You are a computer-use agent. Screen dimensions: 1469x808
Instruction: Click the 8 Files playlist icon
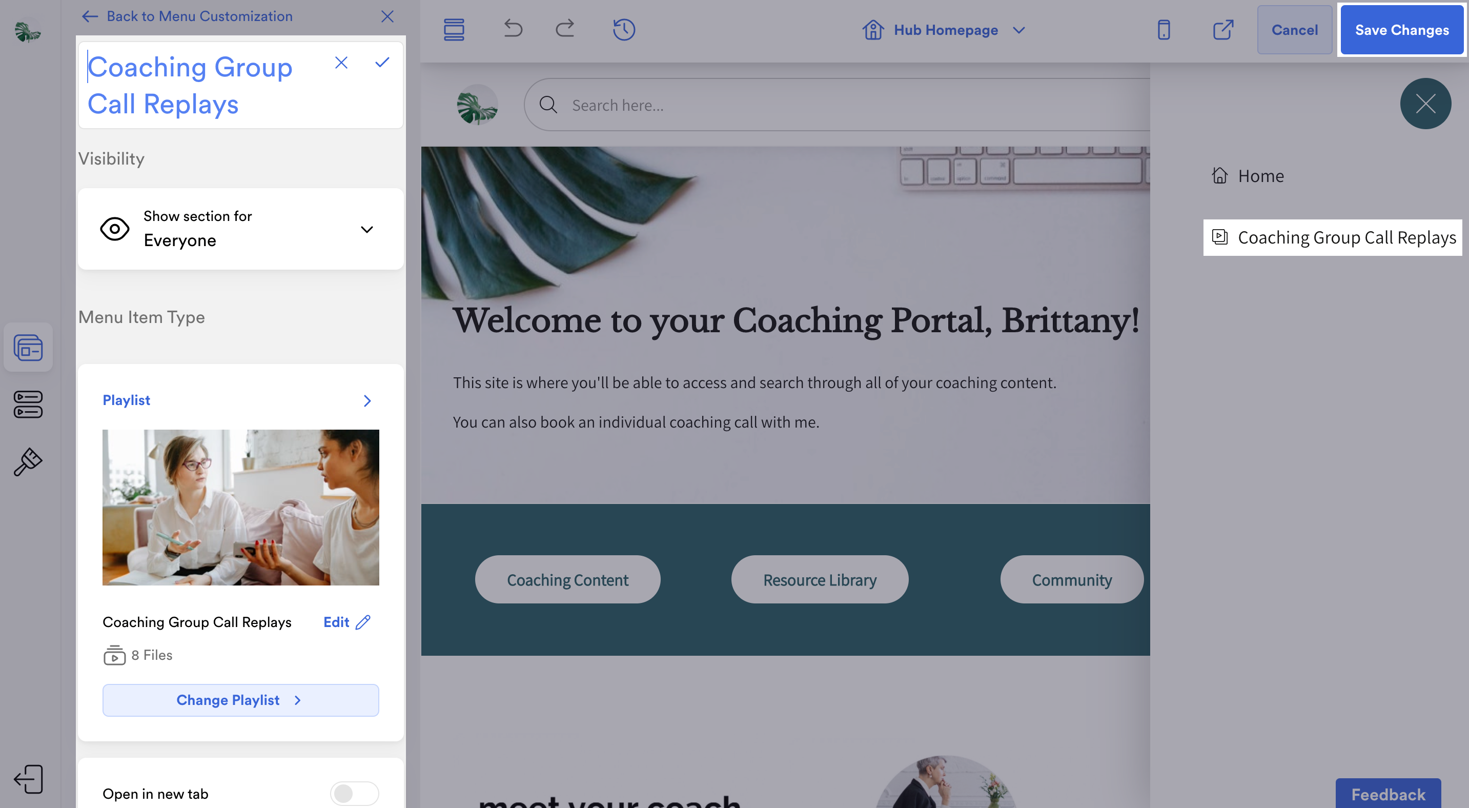pyautogui.click(x=115, y=655)
